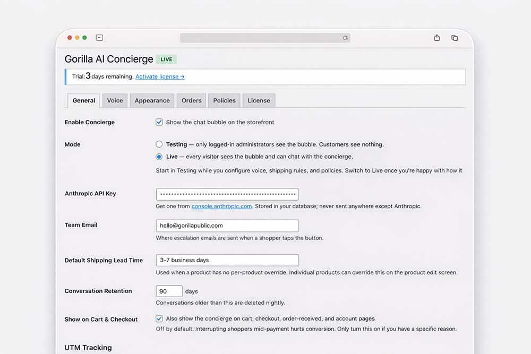Screen dimensions: 531x354
Task: Go to the Orders tab
Action: [191, 100]
